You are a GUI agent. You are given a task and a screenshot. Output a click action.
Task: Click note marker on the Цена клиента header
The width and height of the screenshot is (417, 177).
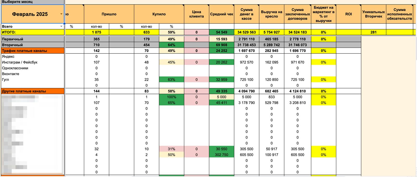click(x=208, y=5)
